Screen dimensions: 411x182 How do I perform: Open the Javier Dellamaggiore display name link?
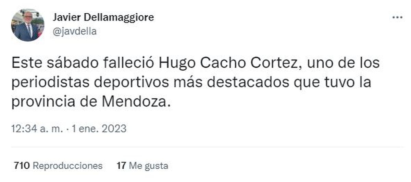coord(103,17)
